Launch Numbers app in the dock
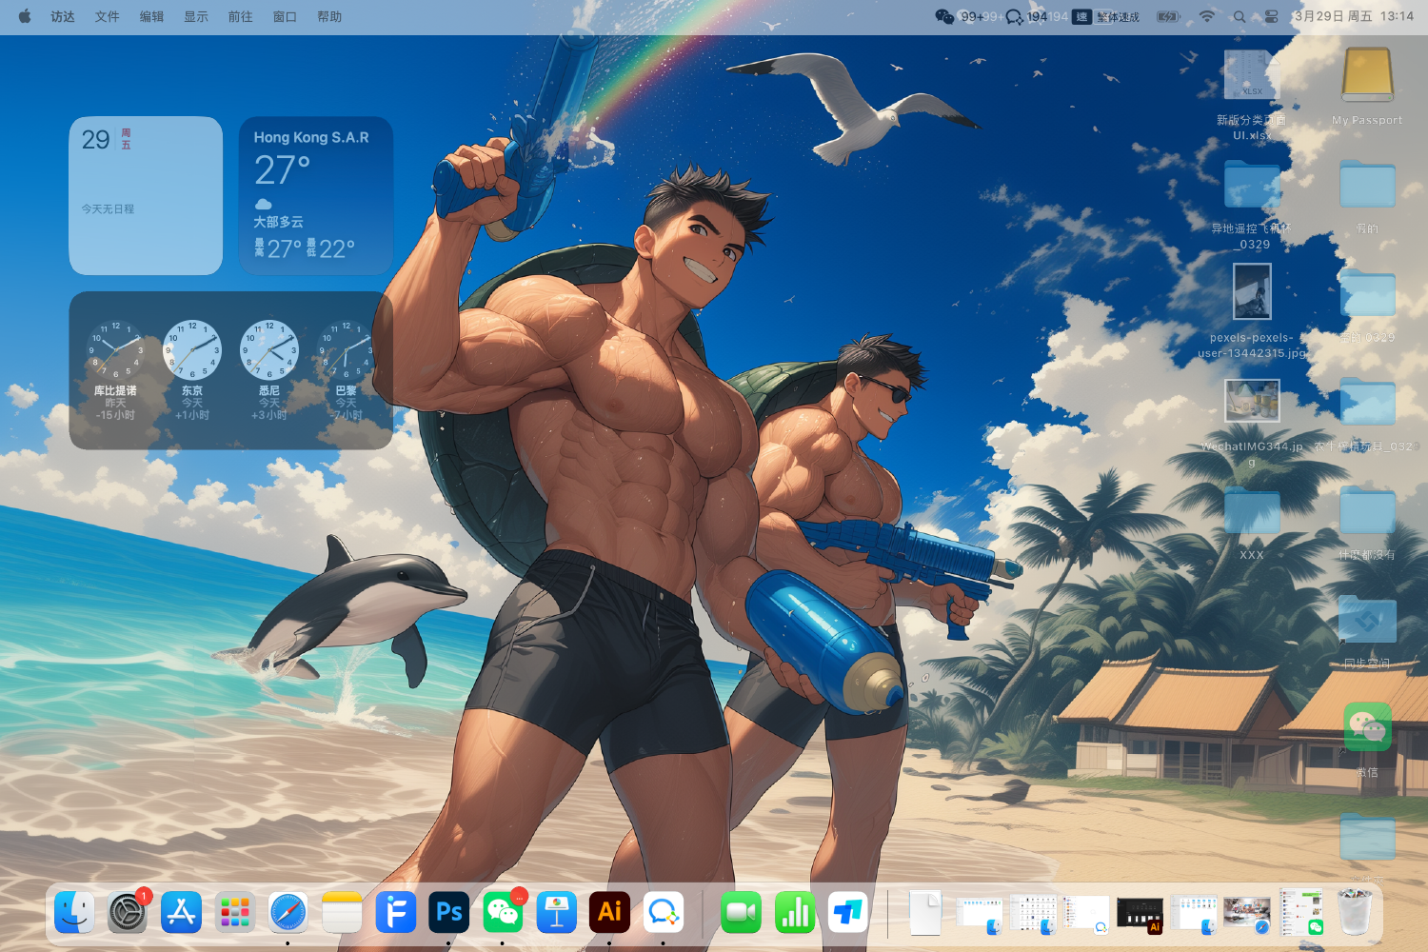The width and height of the screenshot is (1428, 952). 794,913
